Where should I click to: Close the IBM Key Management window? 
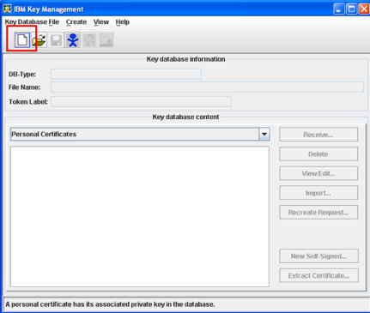[364, 9]
